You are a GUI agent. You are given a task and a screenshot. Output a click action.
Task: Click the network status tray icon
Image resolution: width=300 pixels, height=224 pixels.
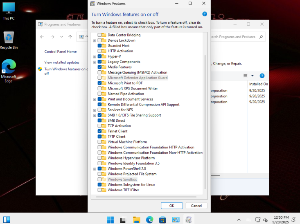[258, 220]
